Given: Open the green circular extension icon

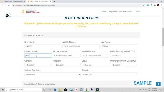Looking at the screenshot, I should 148,5.
